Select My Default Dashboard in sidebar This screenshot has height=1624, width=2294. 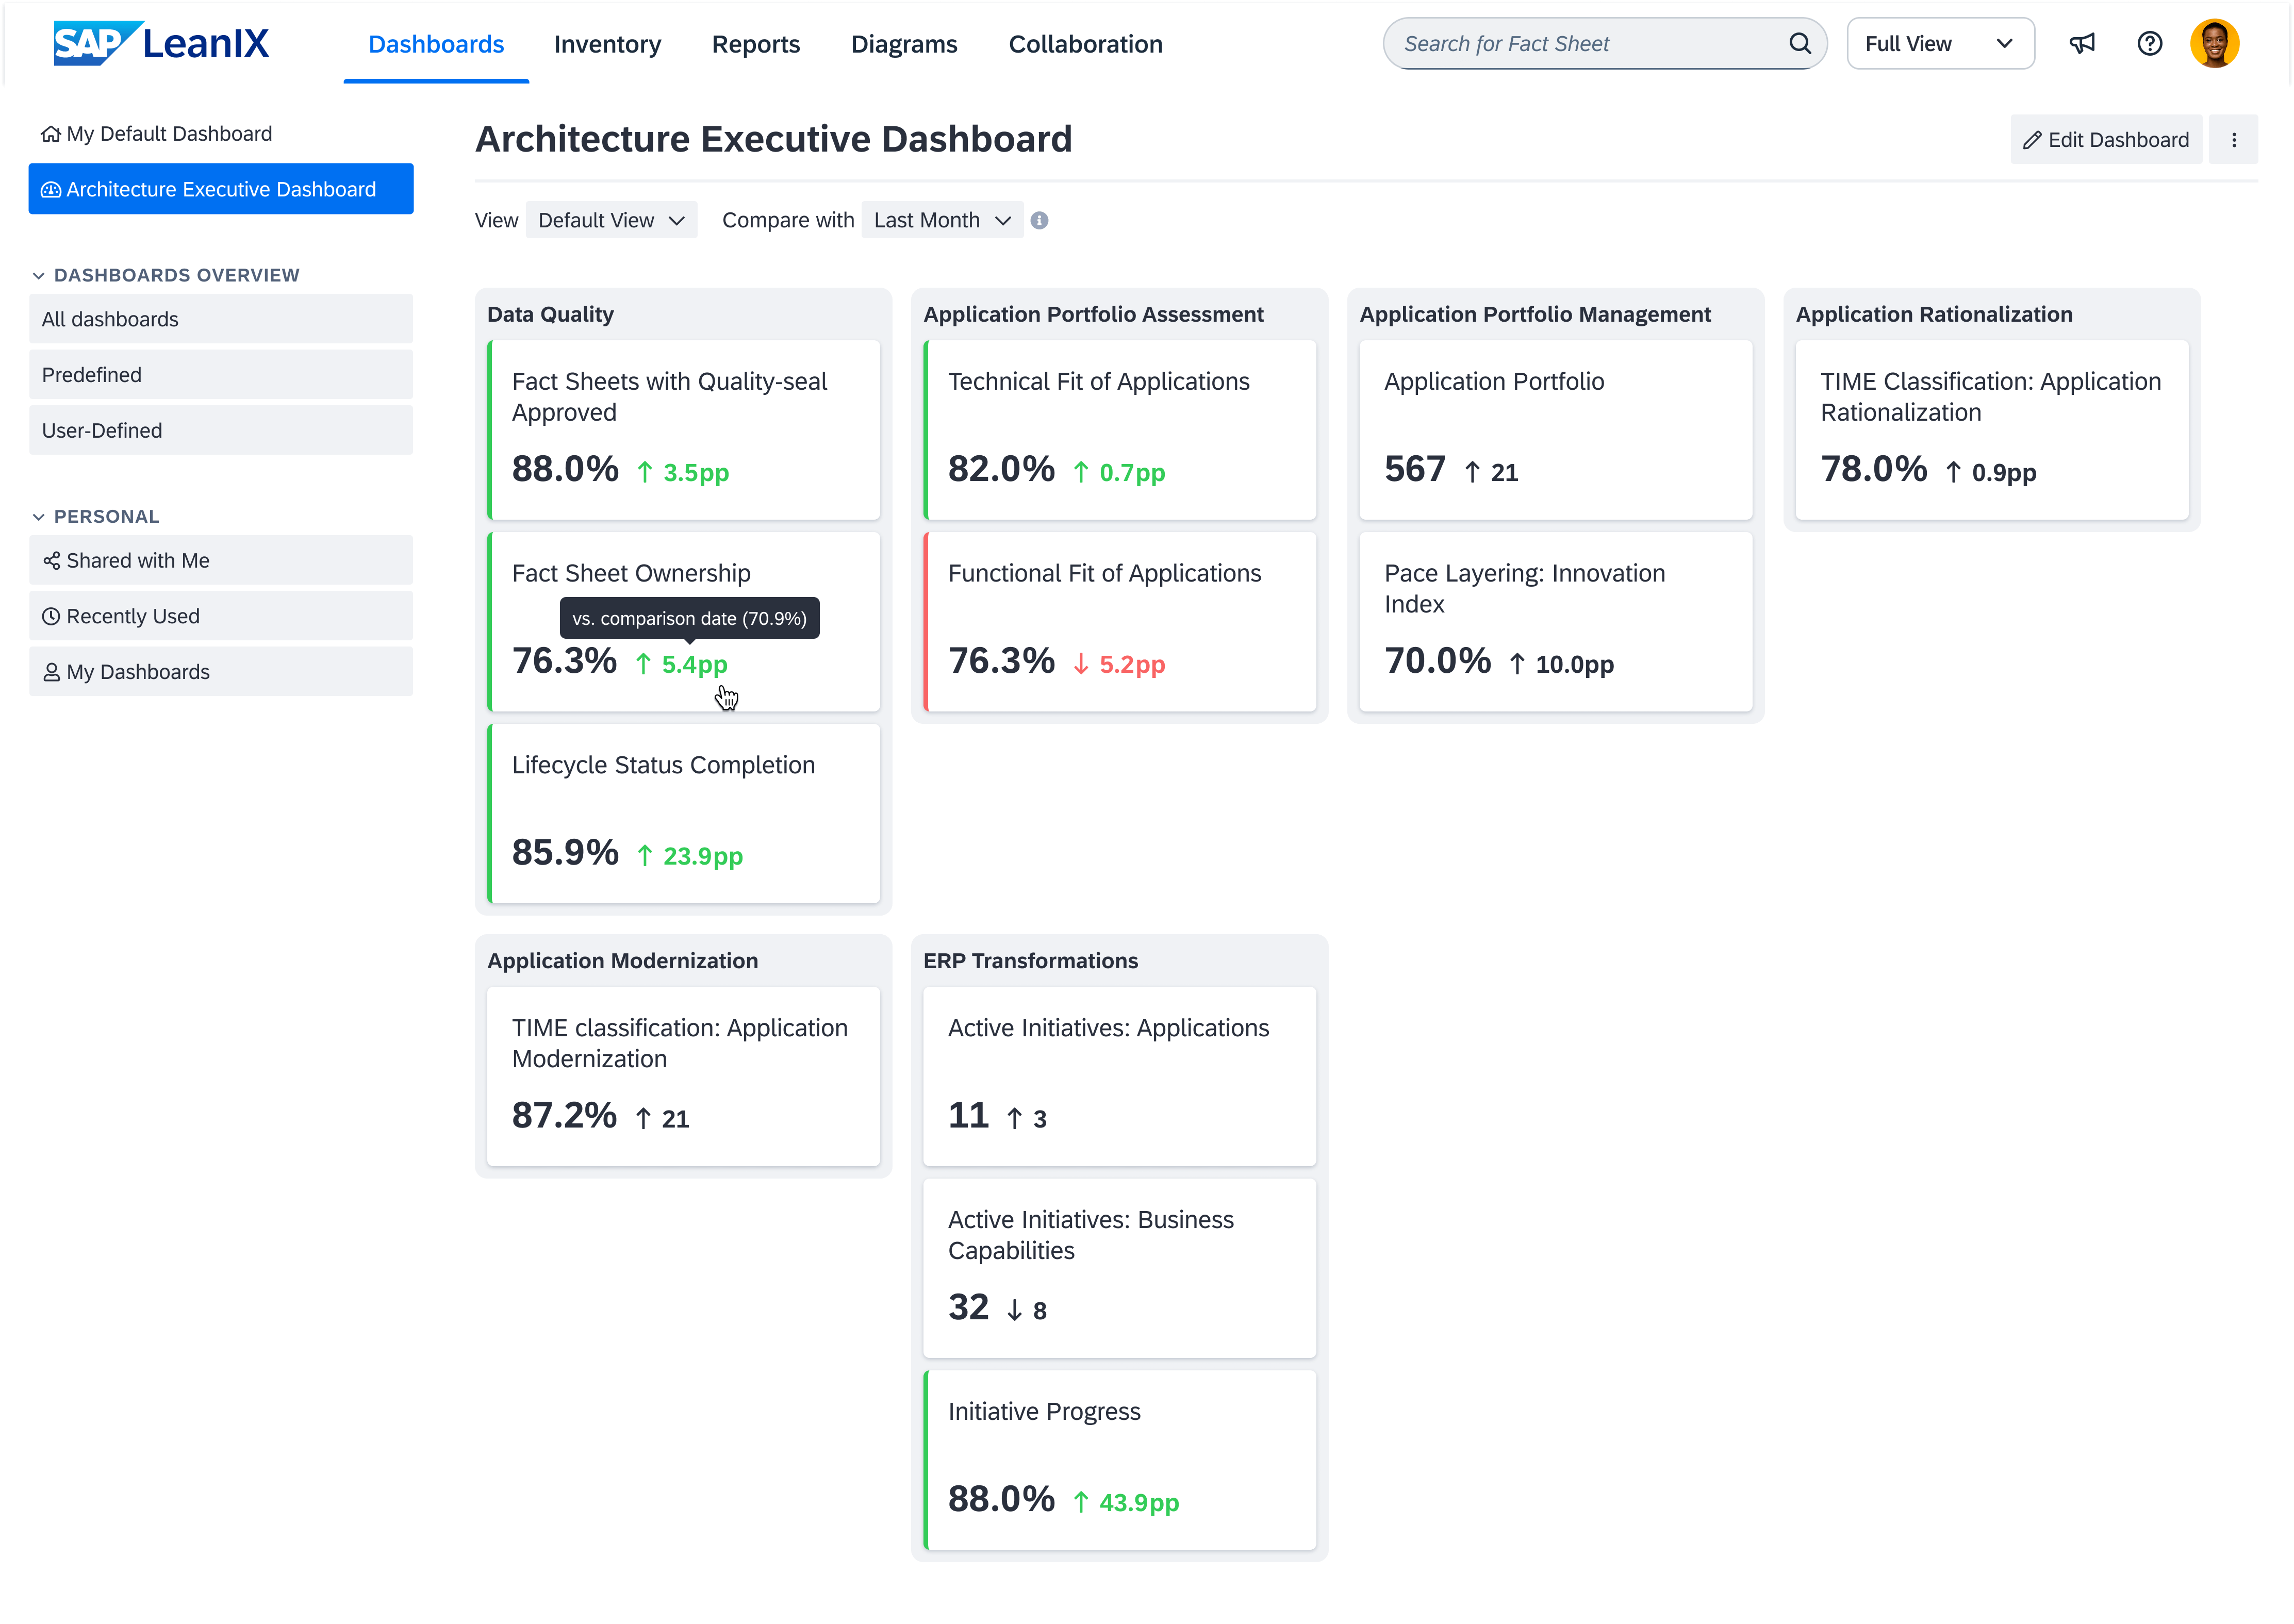click(220, 134)
